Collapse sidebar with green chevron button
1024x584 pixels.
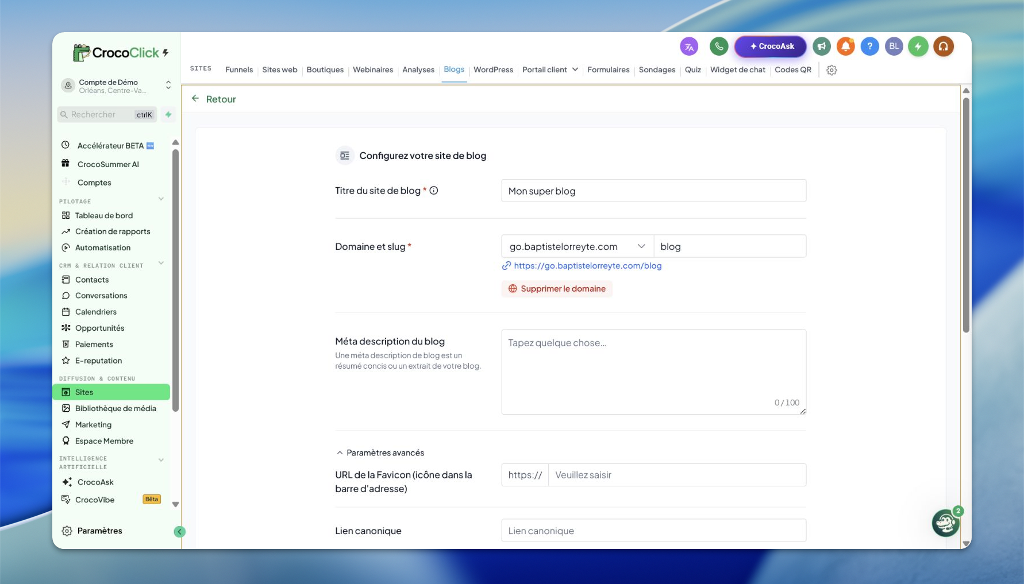[x=179, y=532]
